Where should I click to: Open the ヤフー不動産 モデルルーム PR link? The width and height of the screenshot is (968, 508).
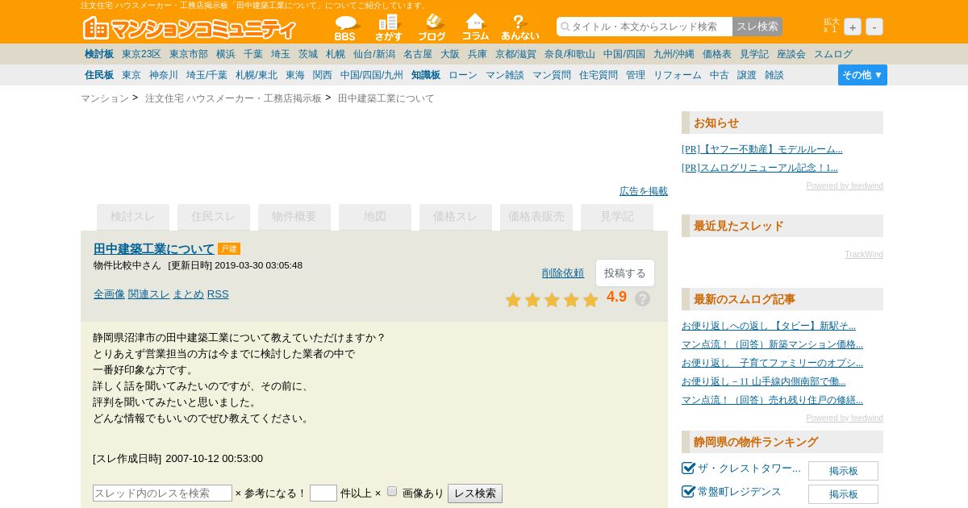pos(761,149)
